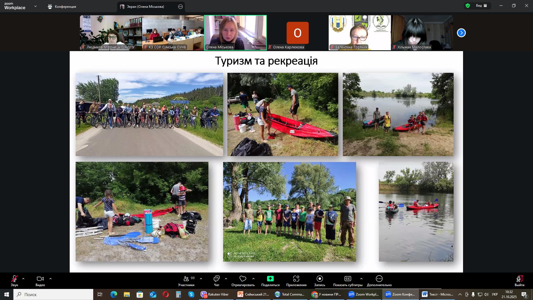This screenshot has height=300, width=533.
Task: Click the green Поделиться share screen icon
Action: (x=270, y=279)
